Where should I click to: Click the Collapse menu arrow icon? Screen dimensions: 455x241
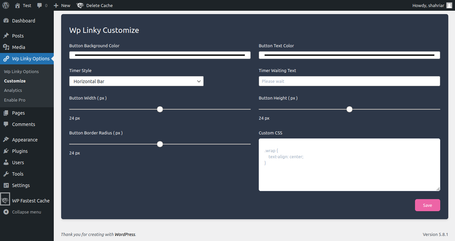pos(6,212)
